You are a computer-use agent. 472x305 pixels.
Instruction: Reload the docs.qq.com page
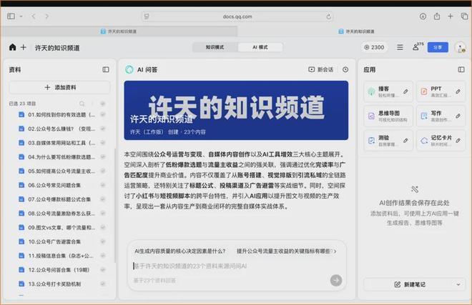[x=329, y=16]
